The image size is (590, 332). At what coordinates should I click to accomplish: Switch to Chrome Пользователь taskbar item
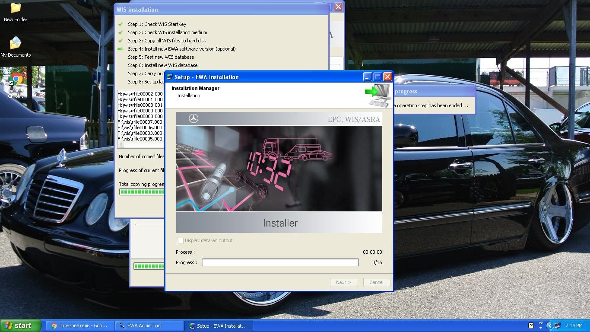80,326
